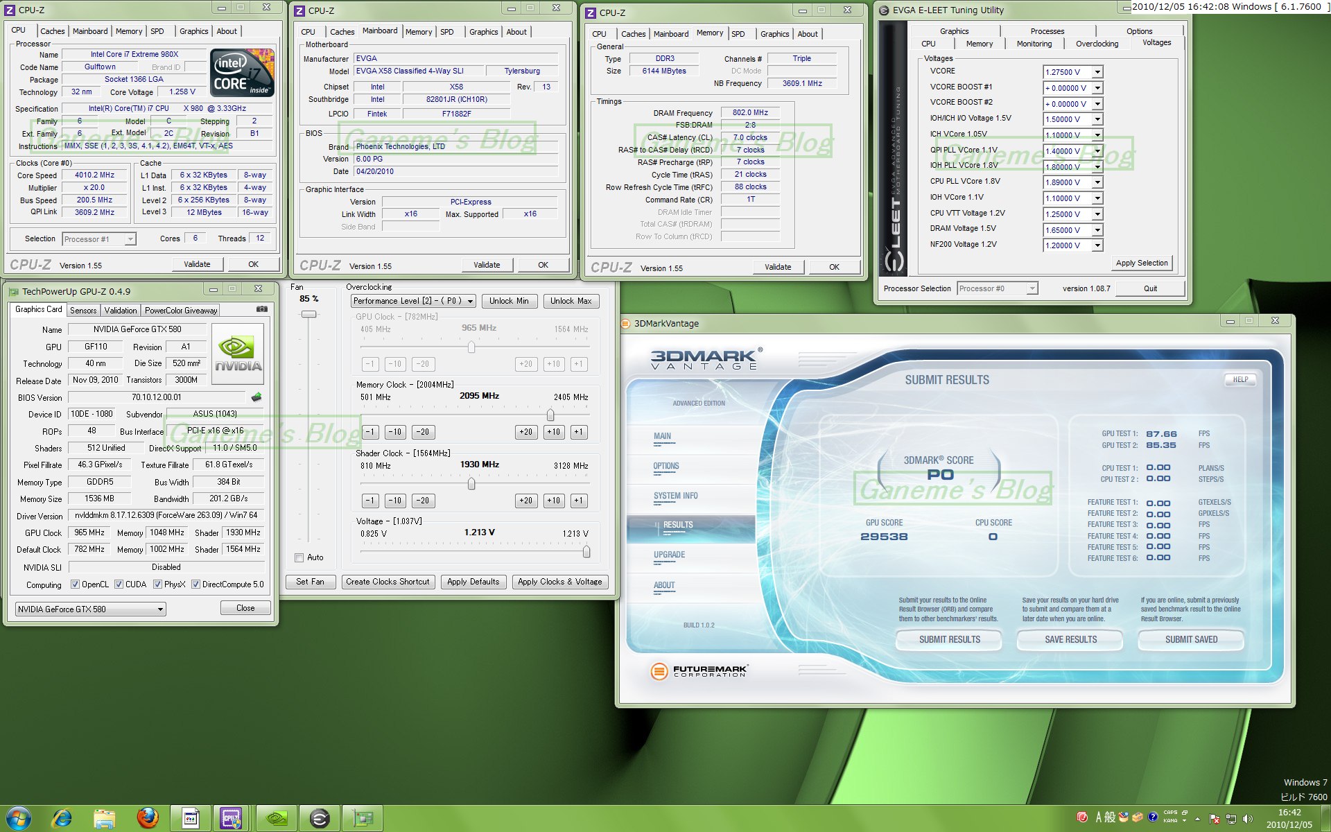Switch to the Sensors tab in GPU-Z

[83, 311]
